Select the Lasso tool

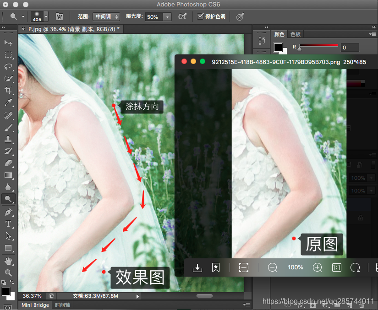click(x=8, y=66)
